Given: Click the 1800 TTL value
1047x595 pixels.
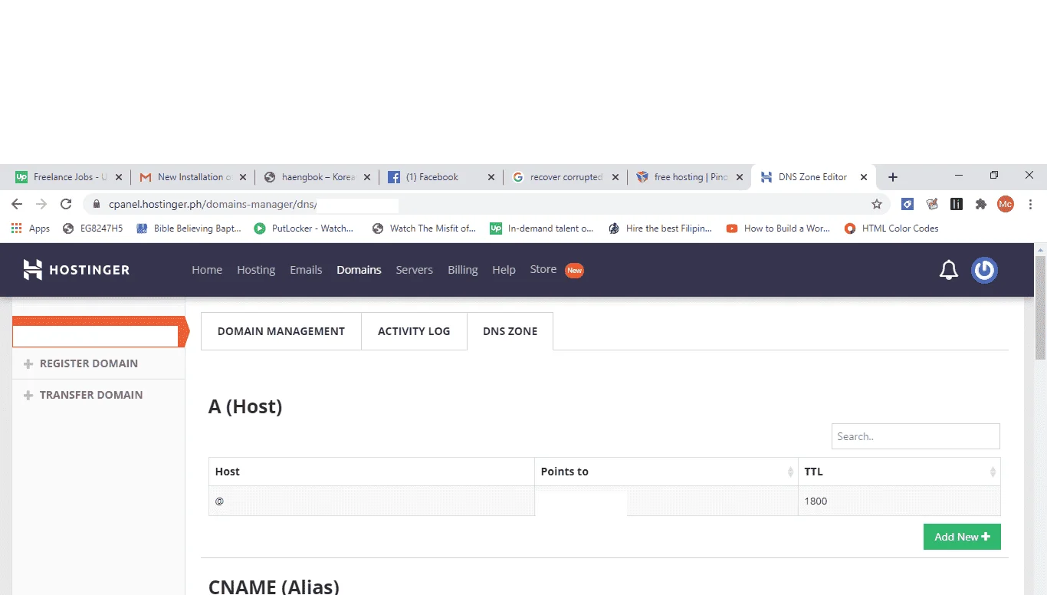Looking at the screenshot, I should (x=816, y=501).
